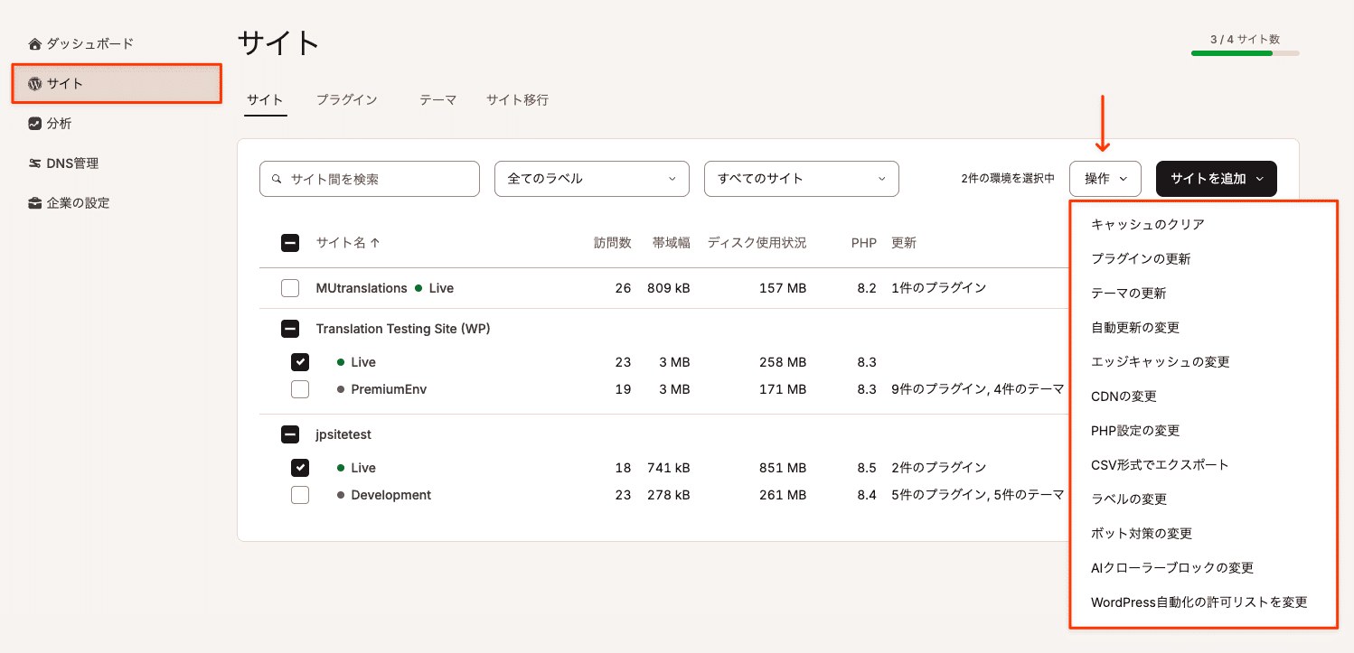Click the briefcase icon for 企業の設定
The height and width of the screenshot is (653, 1354).
tap(34, 203)
